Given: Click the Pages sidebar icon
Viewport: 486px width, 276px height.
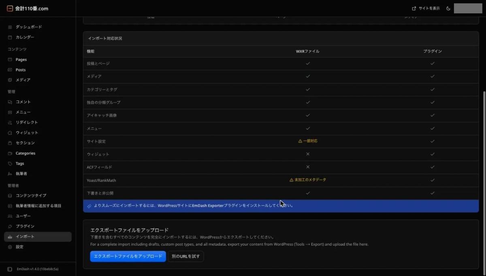Looking at the screenshot, I should coord(10,60).
